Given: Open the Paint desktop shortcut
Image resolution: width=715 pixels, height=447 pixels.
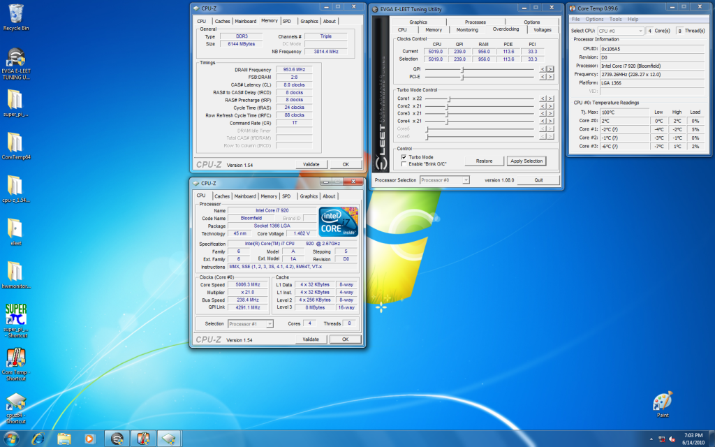Looking at the screenshot, I should (x=662, y=401).
